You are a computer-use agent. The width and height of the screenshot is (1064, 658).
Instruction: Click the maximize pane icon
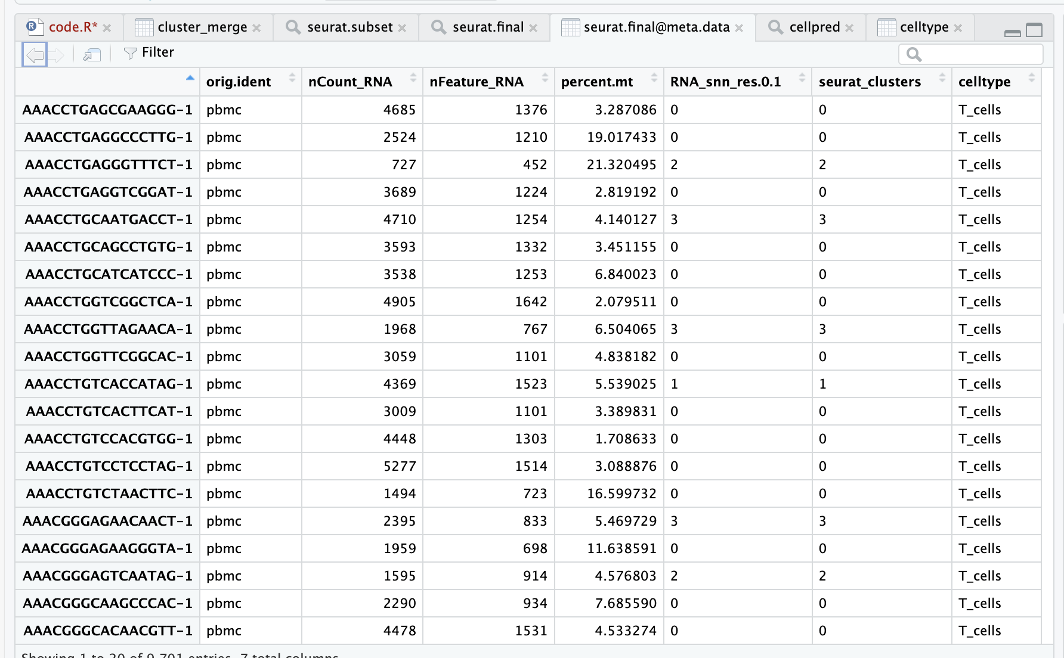(1034, 30)
